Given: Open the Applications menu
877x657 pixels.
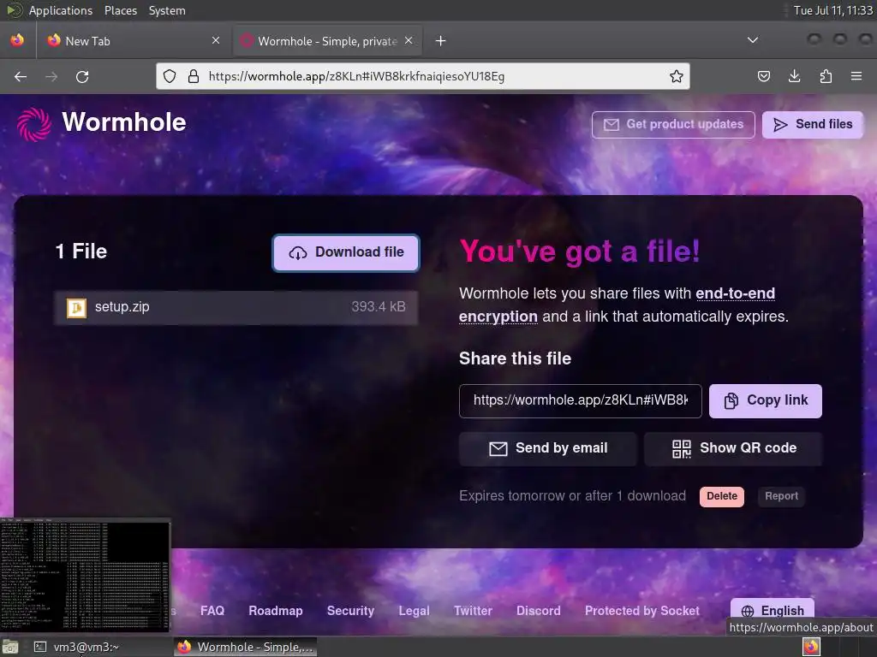Looking at the screenshot, I should tap(61, 10).
